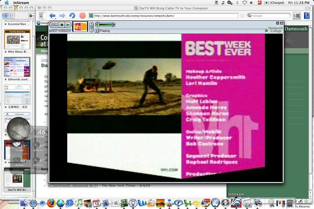
Task: Click the InStream app icon in Dock
Action: 236,202
